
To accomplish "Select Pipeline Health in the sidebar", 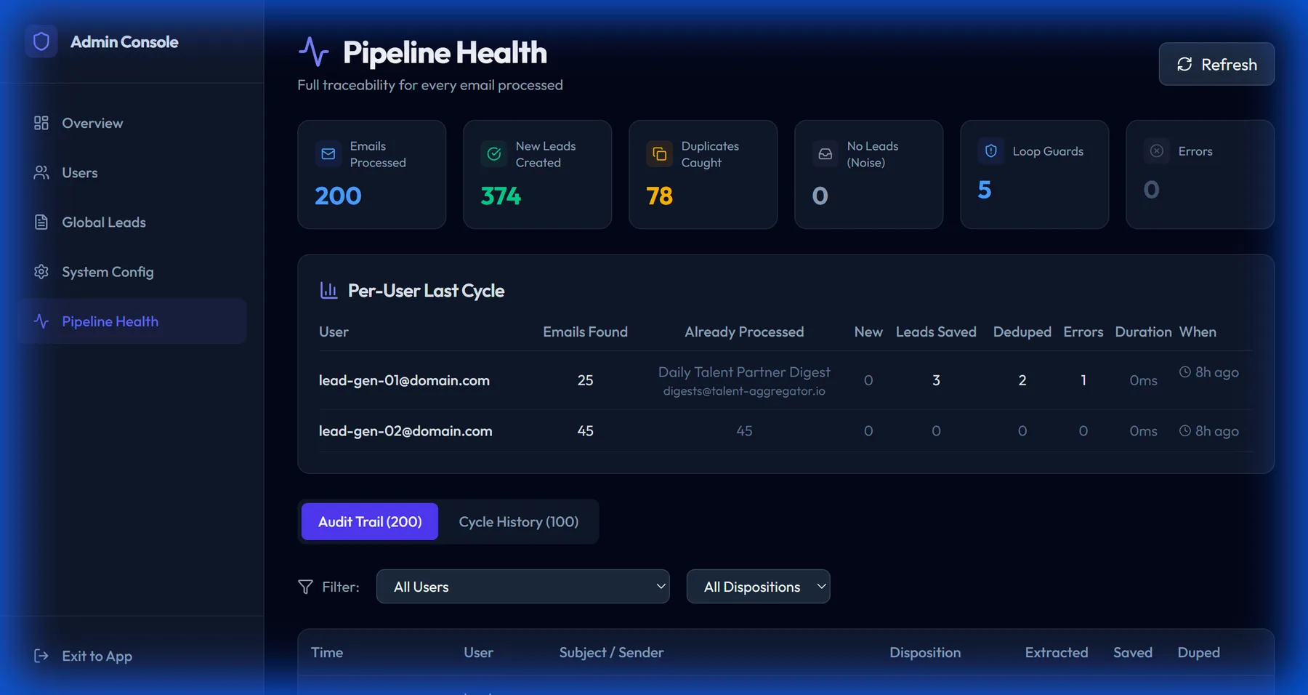I will click(x=132, y=321).
